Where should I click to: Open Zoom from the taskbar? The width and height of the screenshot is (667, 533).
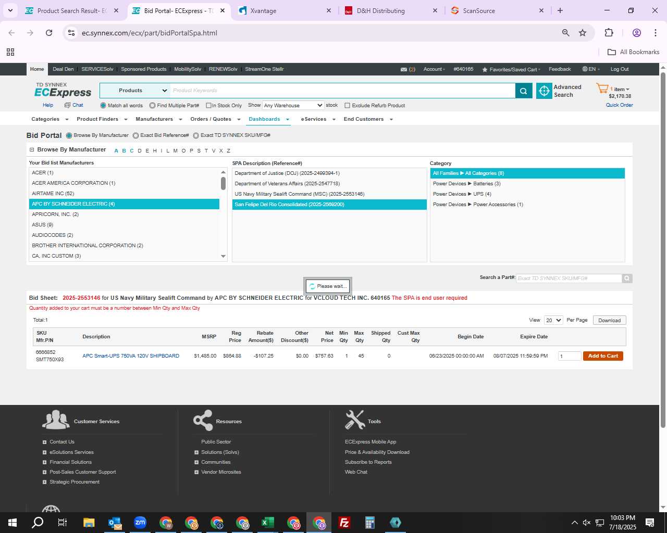[x=140, y=523]
